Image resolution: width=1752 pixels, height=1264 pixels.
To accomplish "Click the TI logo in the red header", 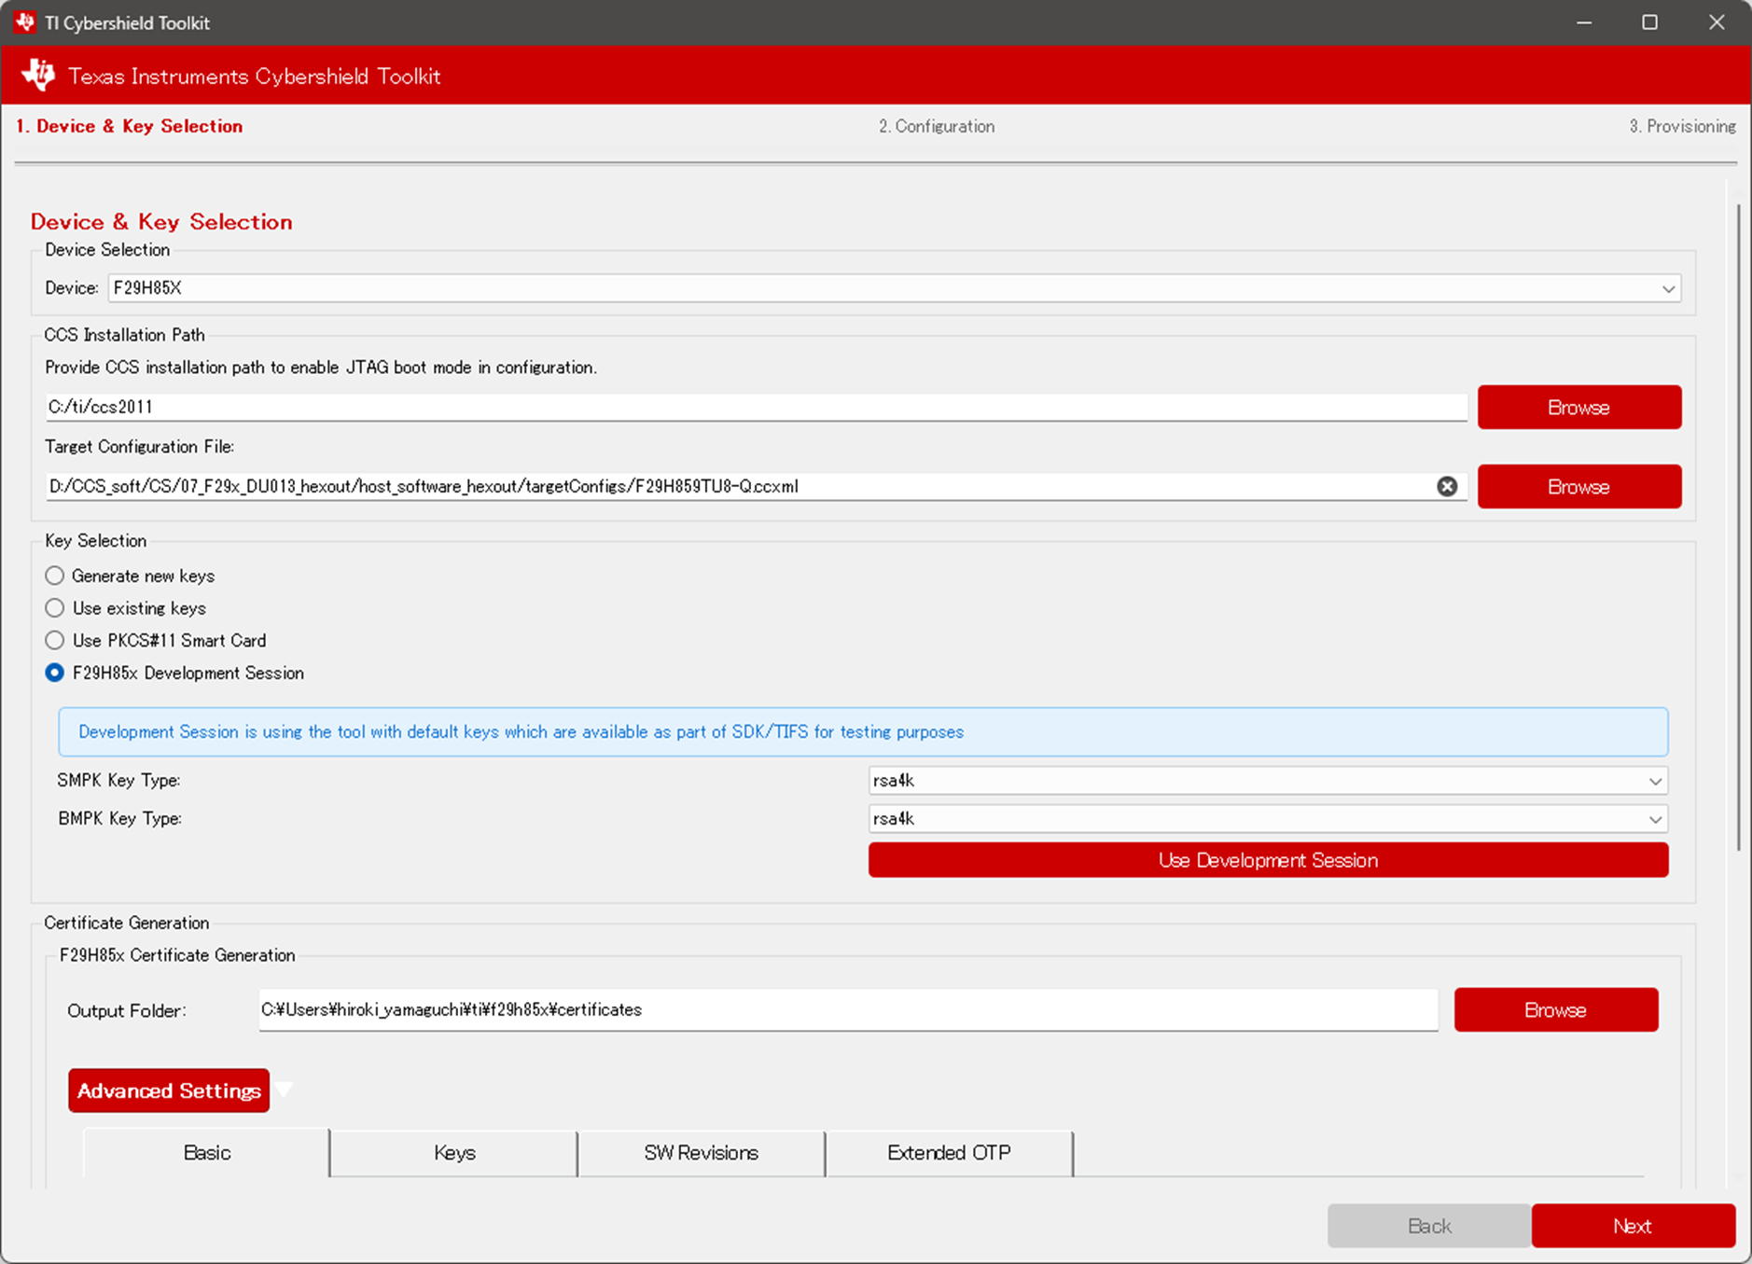I will [x=38, y=76].
